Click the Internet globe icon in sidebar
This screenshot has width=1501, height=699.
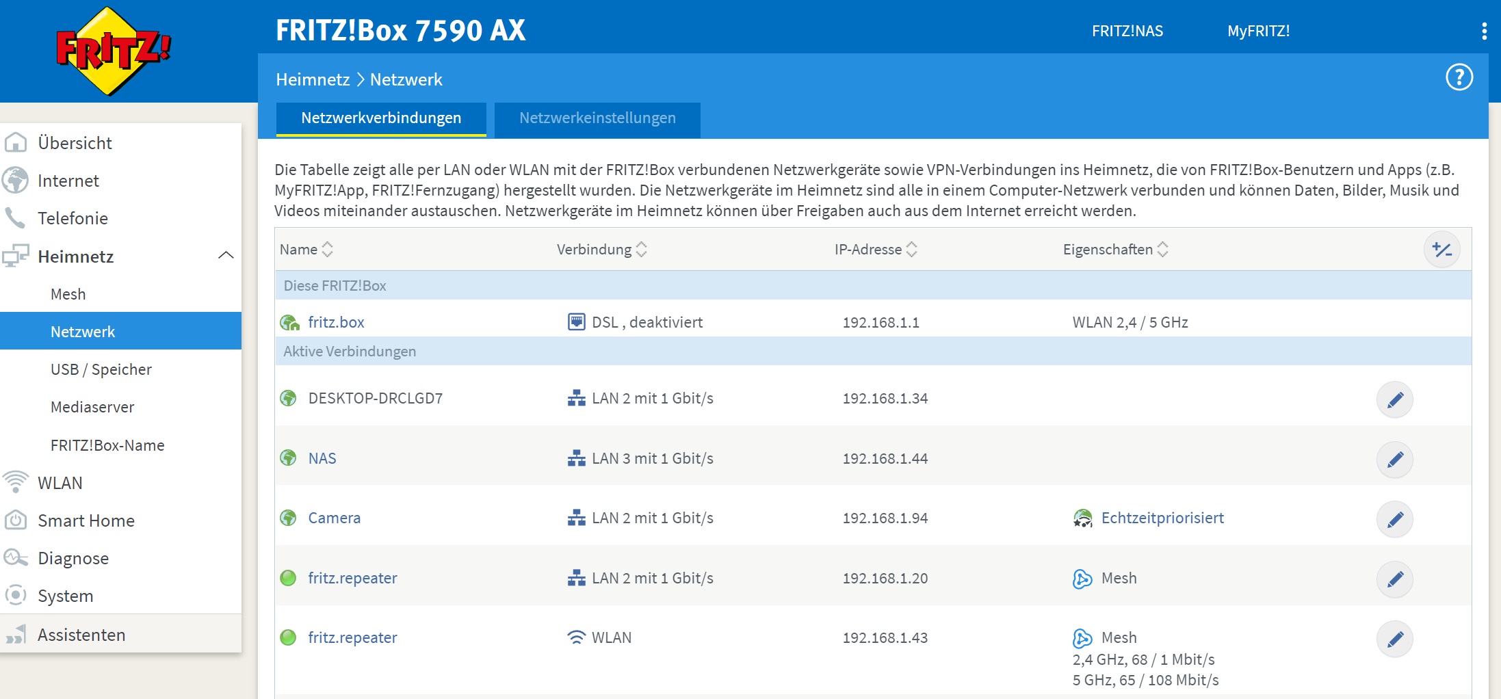[x=15, y=181]
